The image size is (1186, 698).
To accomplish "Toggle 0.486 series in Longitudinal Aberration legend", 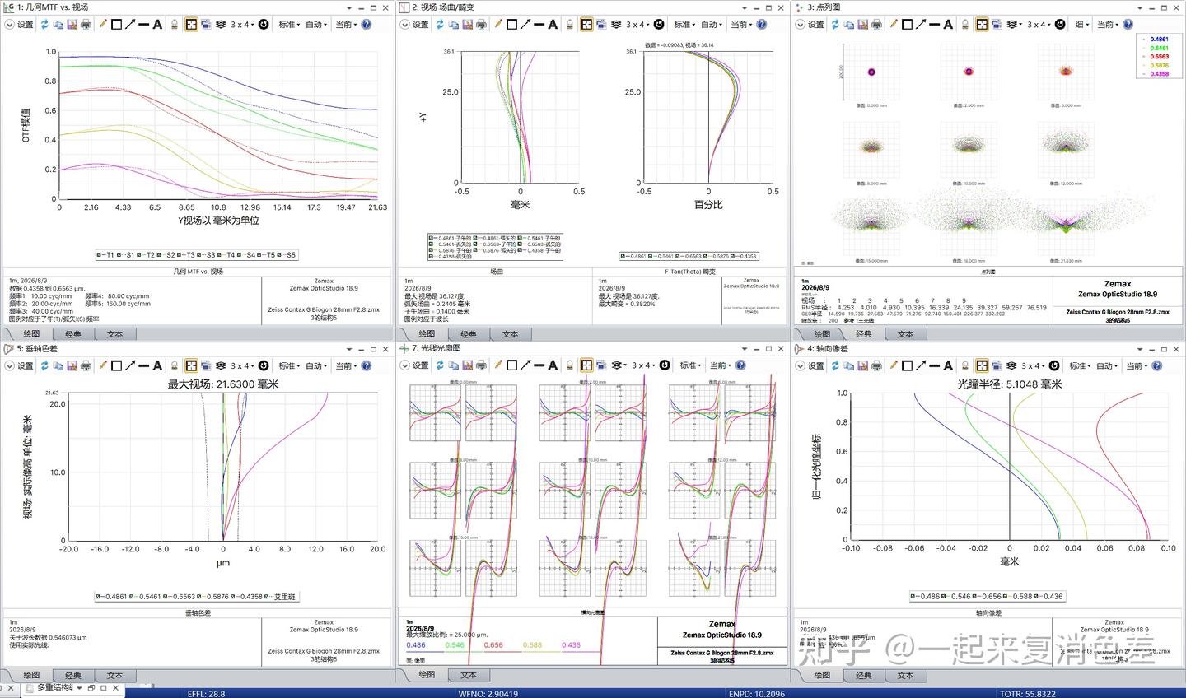I will pos(929,597).
